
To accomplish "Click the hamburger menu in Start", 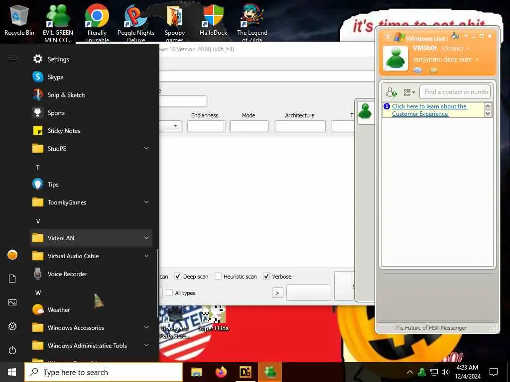I will [x=12, y=58].
